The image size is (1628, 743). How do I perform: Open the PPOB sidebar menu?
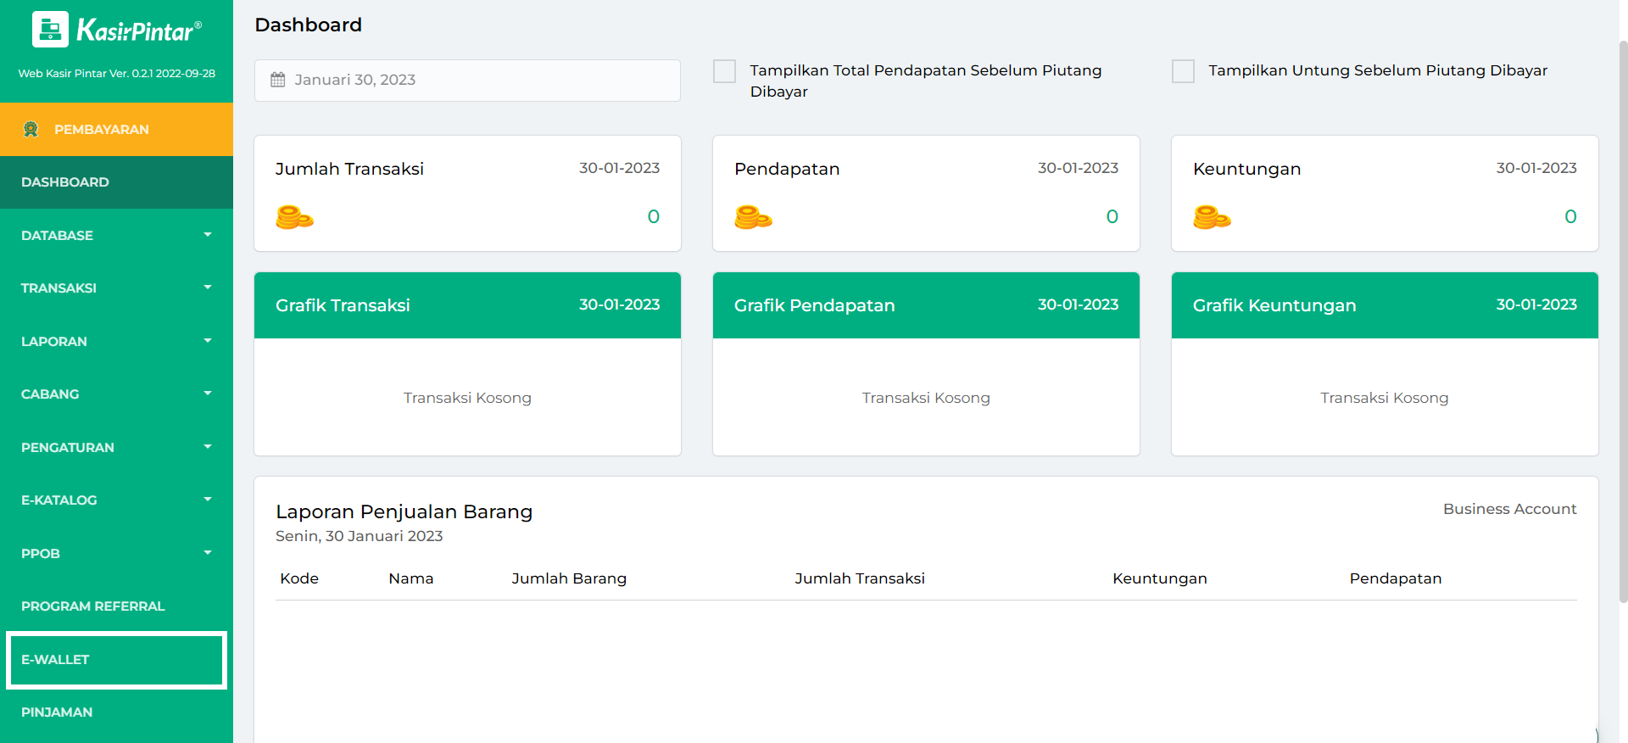[x=116, y=553]
